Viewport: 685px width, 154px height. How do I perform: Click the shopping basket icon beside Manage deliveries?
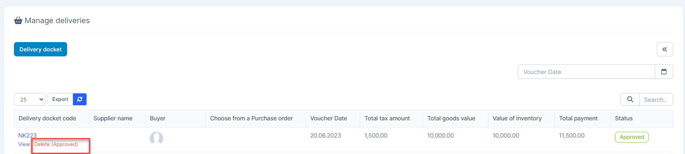click(18, 20)
